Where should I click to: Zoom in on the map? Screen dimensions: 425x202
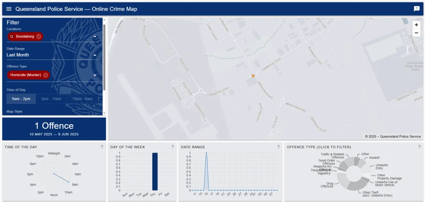416,25
